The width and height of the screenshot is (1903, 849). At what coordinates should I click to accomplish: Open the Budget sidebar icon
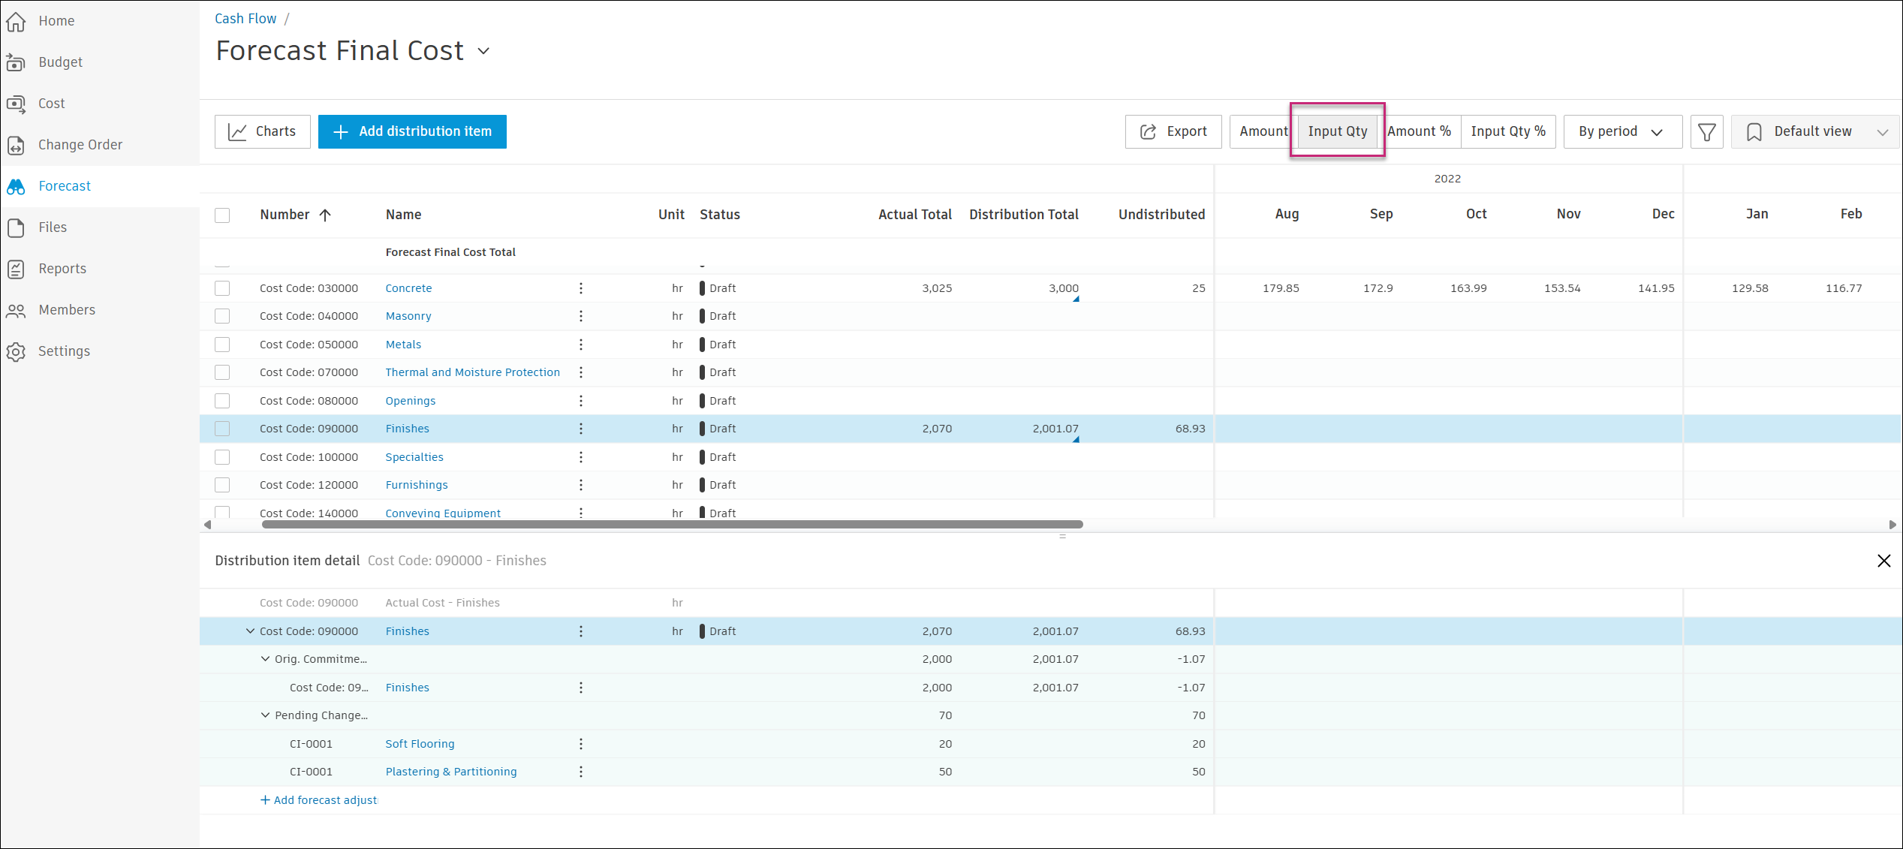[17, 62]
